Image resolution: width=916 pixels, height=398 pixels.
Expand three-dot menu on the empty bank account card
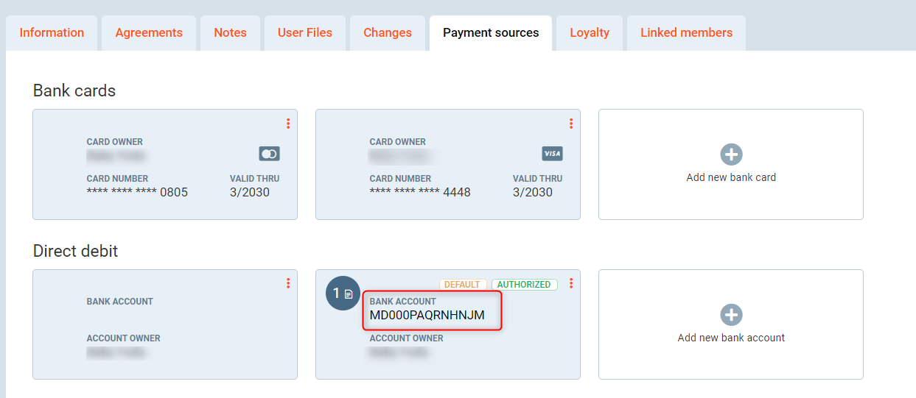[x=288, y=283]
